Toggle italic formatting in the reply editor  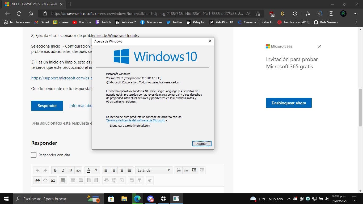click(63, 170)
